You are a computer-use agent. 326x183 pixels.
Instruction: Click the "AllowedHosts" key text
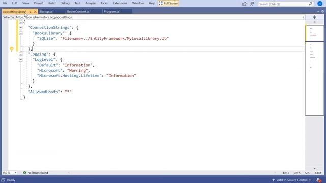point(44,91)
